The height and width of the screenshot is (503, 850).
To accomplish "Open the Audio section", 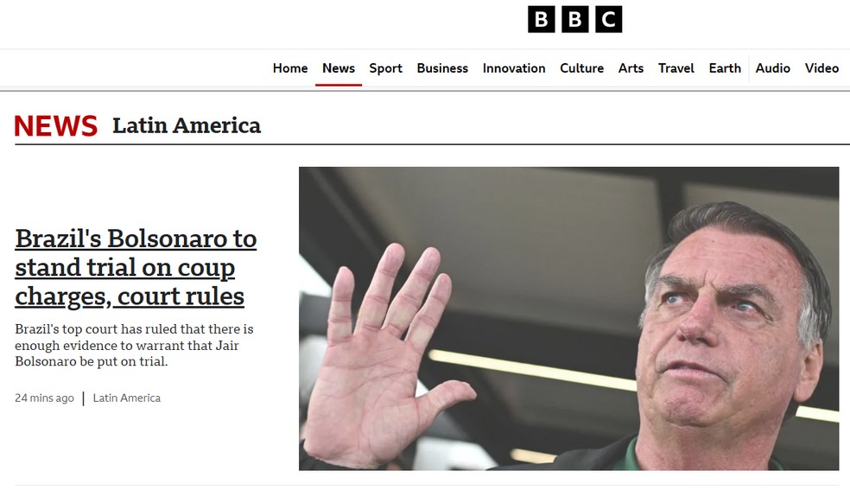I will tap(772, 68).
